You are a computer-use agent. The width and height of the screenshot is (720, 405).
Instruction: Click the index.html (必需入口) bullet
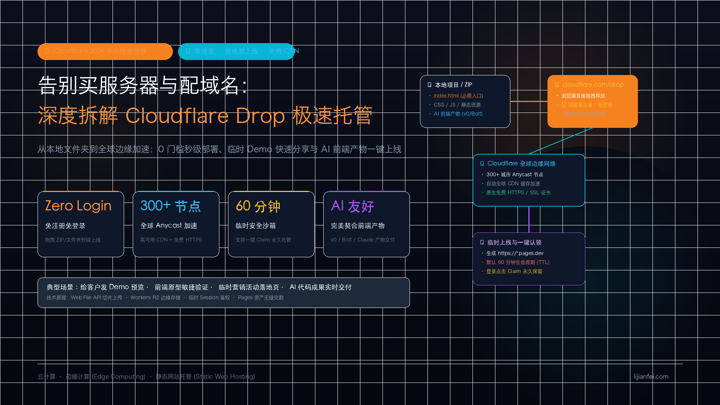pyautogui.click(x=458, y=96)
